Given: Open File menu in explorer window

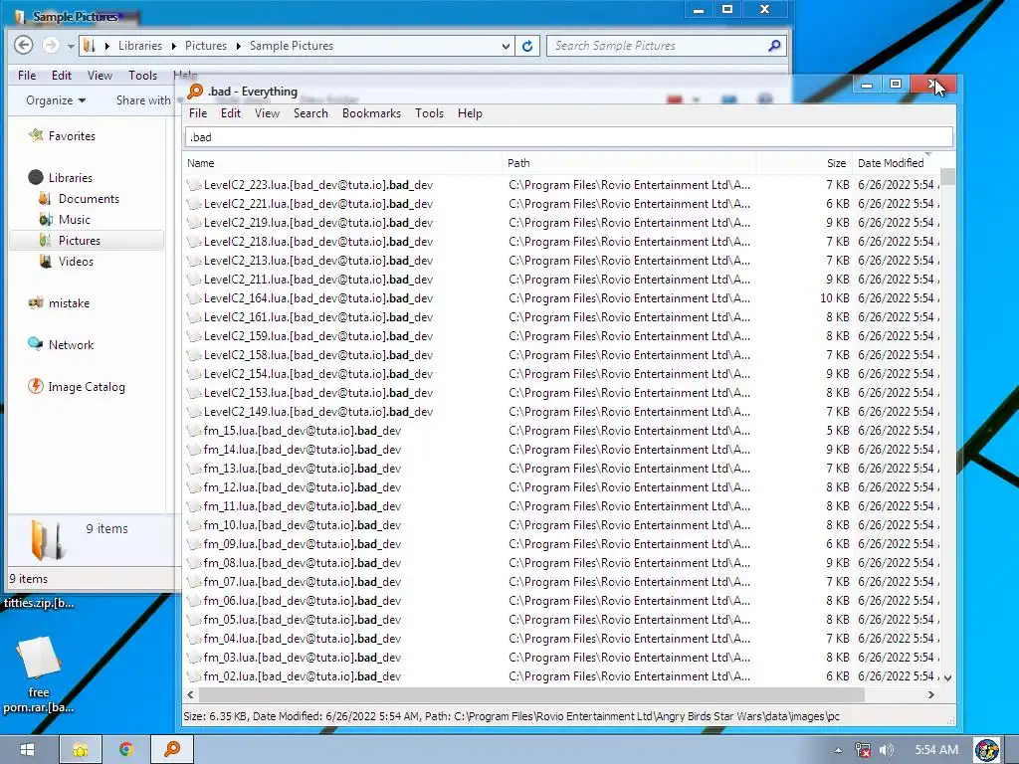Looking at the screenshot, I should tap(27, 76).
